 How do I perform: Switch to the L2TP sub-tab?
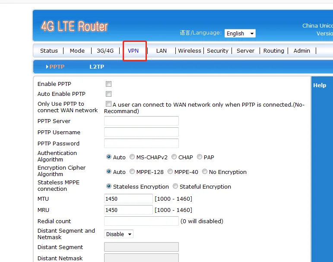coord(97,66)
